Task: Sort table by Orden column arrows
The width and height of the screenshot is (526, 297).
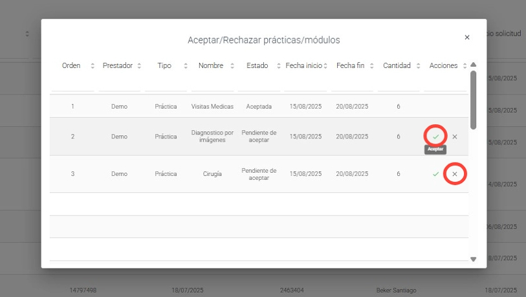Action: tap(93, 66)
